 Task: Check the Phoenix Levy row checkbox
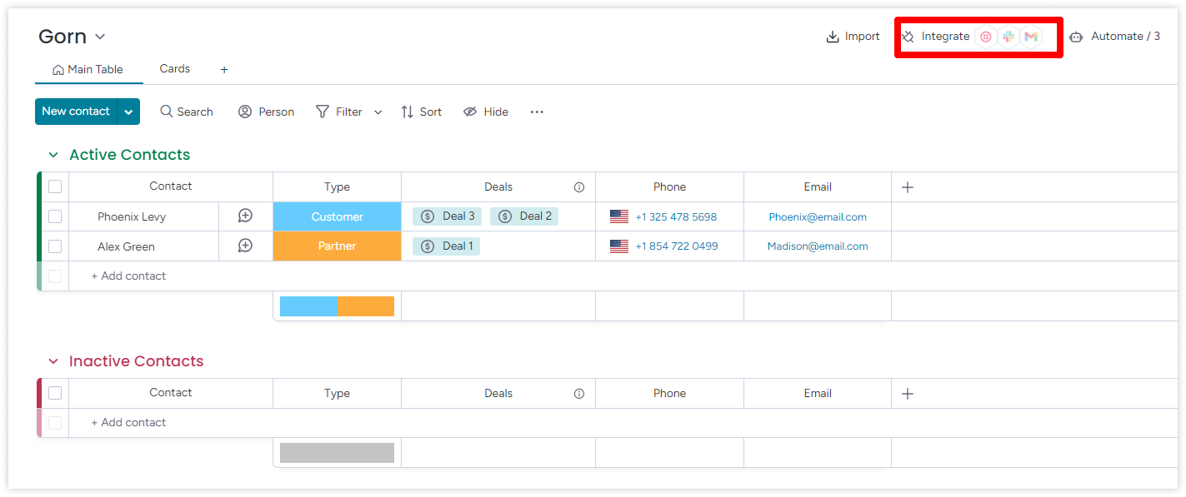point(55,216)
